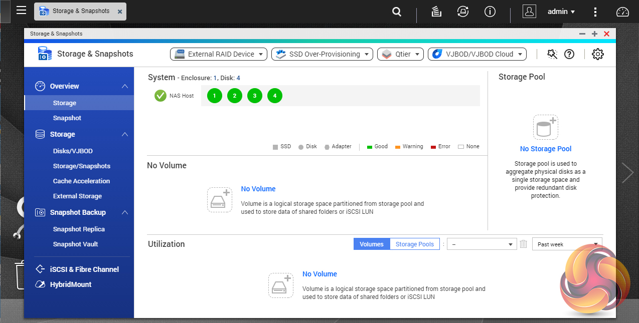The height and width of the screenshot is (323, 639).
Task: Click the add volume icon in volume section
Action: click(220, 200)
